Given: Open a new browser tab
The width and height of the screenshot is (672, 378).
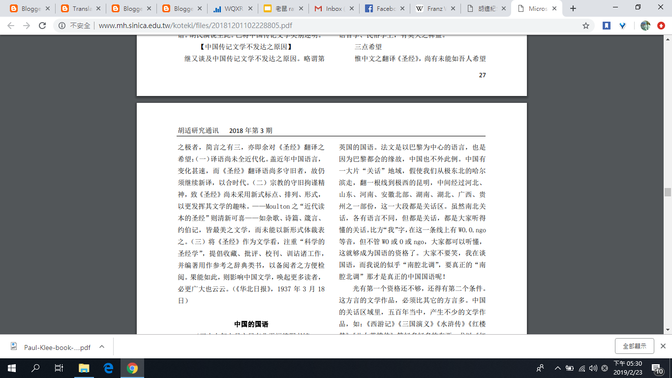Looking at the screenshot, I should pyautogui.click(x=573, y=8).
